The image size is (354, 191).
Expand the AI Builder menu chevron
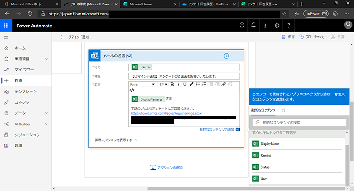click(46, 124)
